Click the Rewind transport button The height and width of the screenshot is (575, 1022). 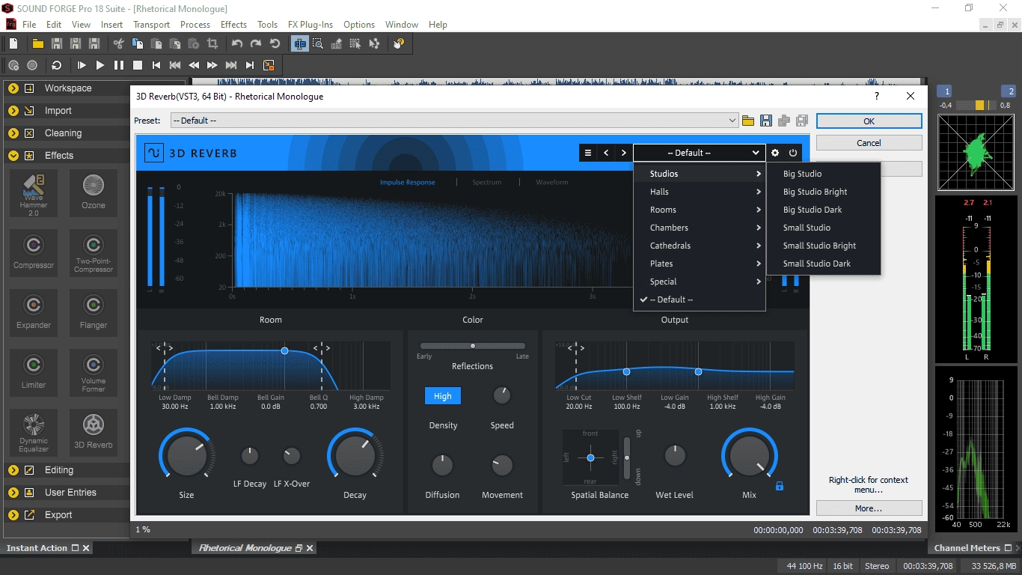pyautogui.click(x=194, y=65)
